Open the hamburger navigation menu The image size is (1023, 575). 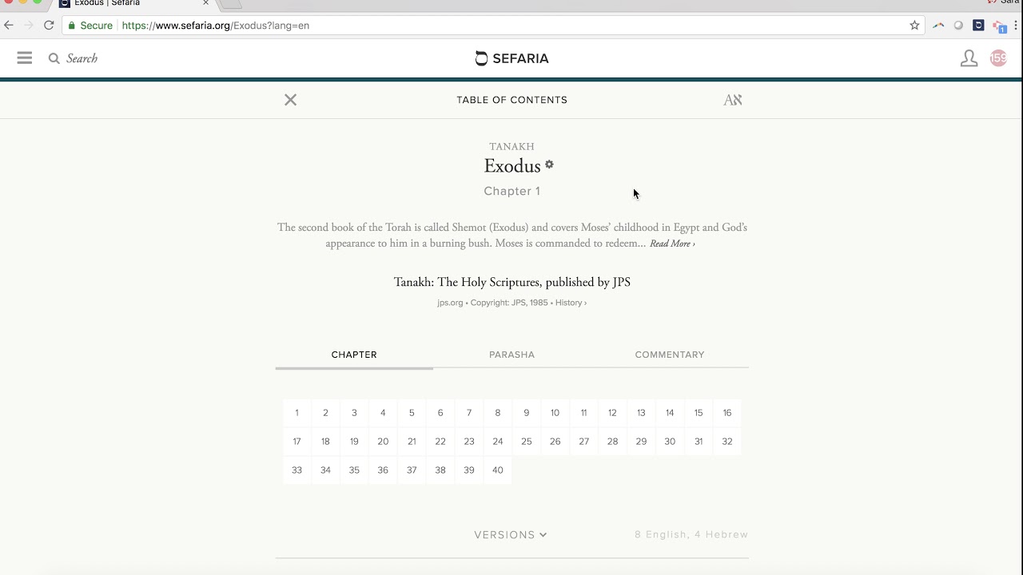pos(25,58)
